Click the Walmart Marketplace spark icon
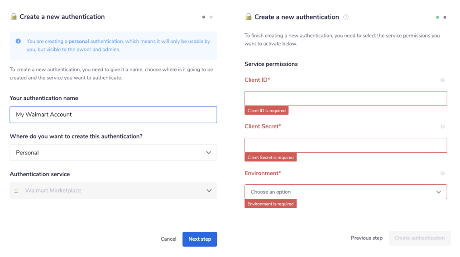Viewport: 460px width, 257px height. pyautogui.click(x=17, y=191)
